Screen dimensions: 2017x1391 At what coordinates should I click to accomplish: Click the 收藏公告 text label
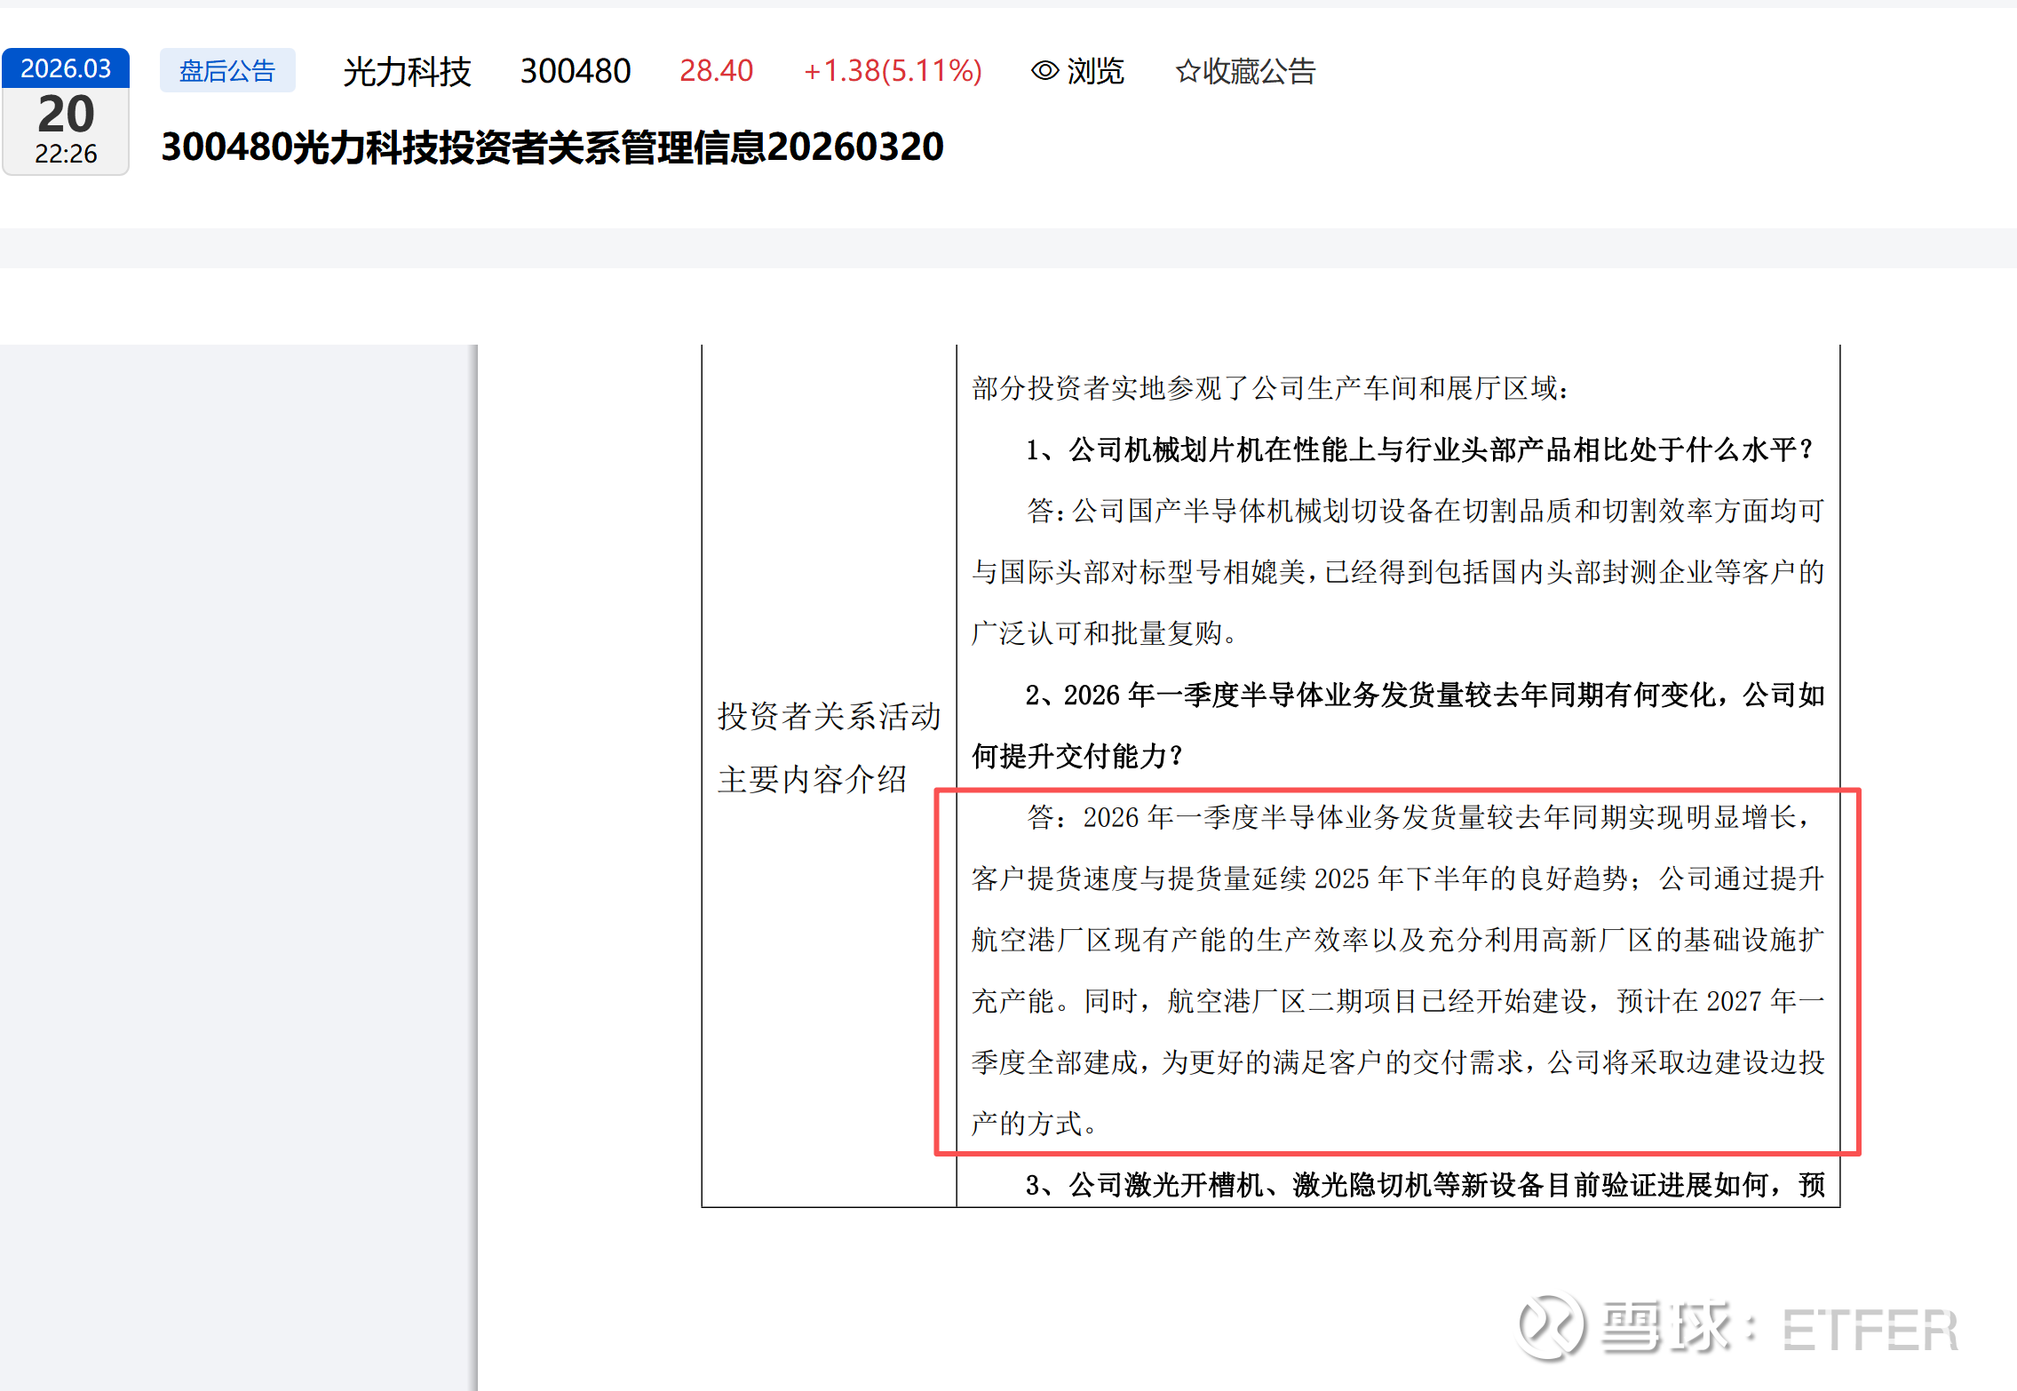coord(1259,71)
